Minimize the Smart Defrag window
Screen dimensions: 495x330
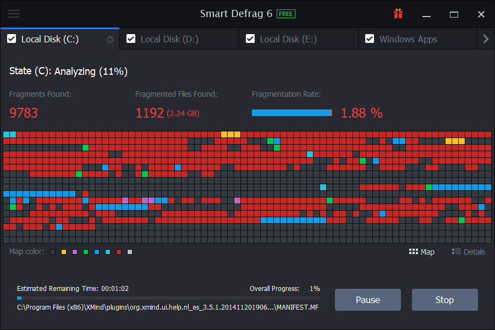tap(426, 14)
